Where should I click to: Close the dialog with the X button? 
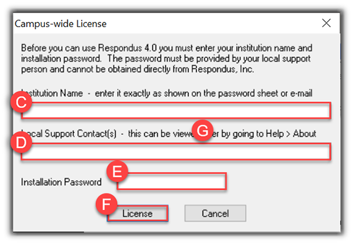point(326,24)
